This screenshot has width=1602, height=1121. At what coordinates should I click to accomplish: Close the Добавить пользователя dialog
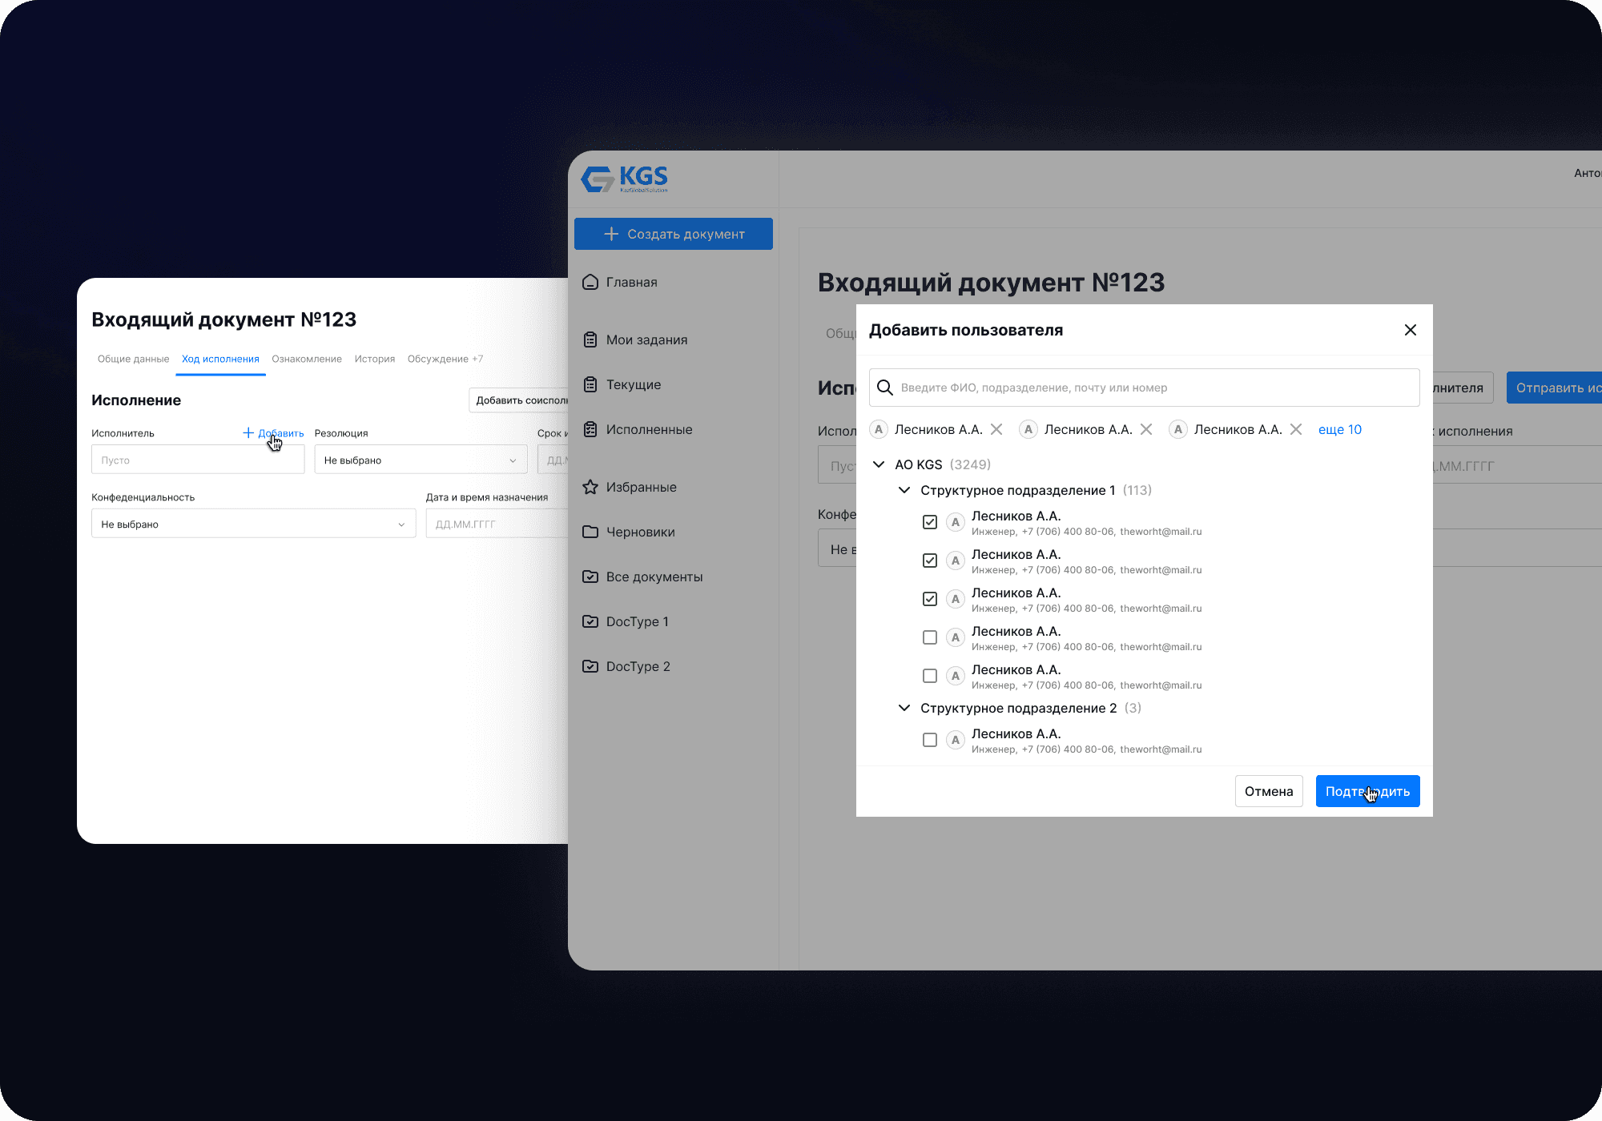click(1411, 330)
